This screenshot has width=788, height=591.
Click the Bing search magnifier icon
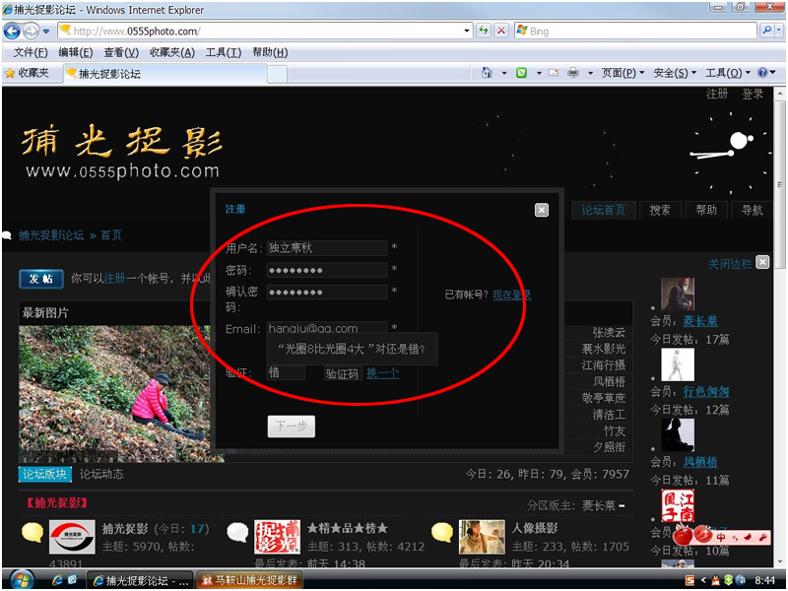coord(765,32)
